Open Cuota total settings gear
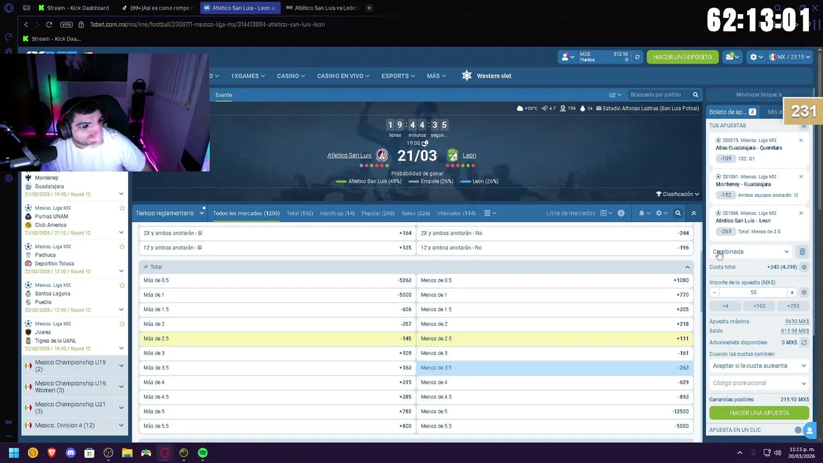823x463 pixels. point(804,267)
